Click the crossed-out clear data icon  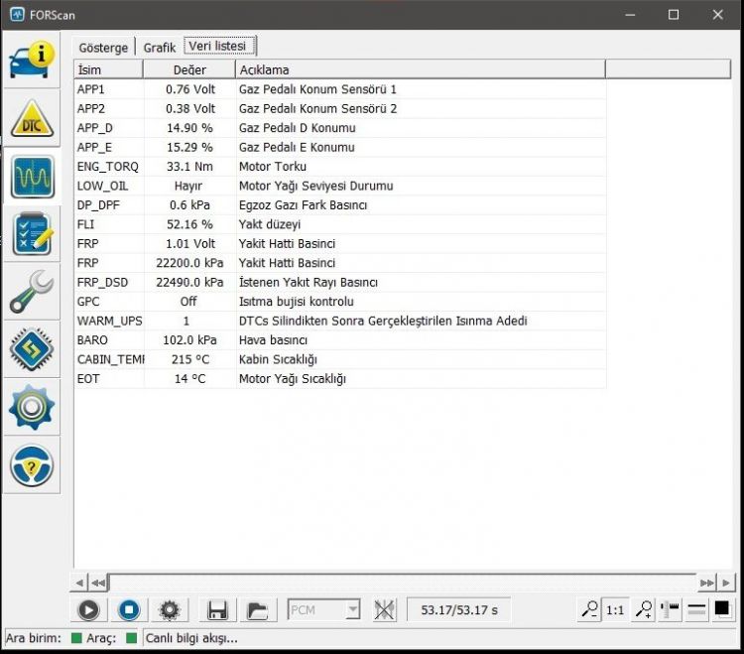(384, 610)
